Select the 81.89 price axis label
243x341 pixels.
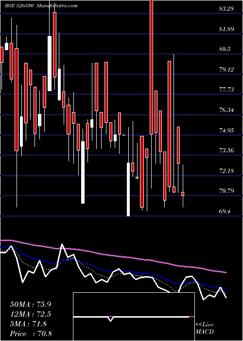pos(226,29)
